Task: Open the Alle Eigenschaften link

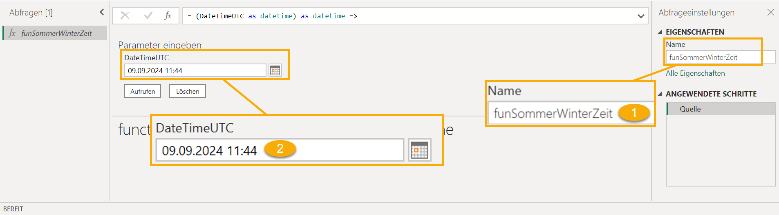Action: point(695,73)
